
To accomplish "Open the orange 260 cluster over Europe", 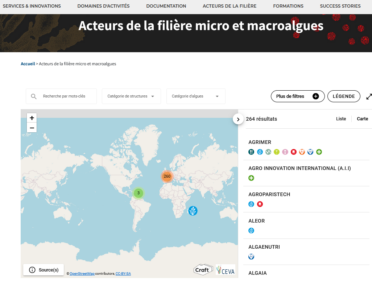I will click(167, 176).
